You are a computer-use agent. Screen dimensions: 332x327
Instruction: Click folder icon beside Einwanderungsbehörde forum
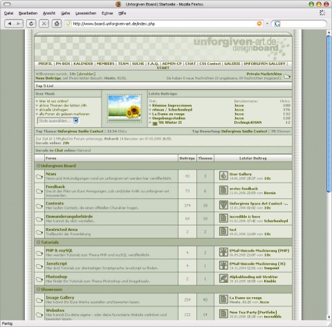[x=39, y=219]
